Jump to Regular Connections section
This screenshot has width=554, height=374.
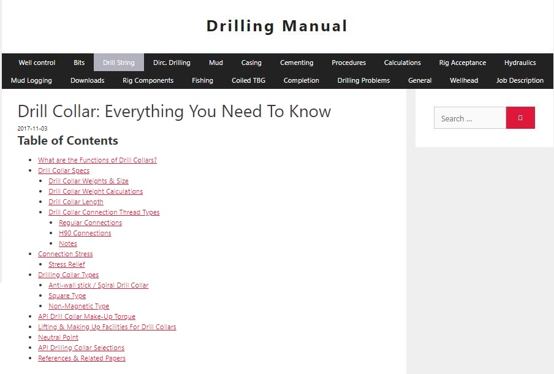[91, 223]
